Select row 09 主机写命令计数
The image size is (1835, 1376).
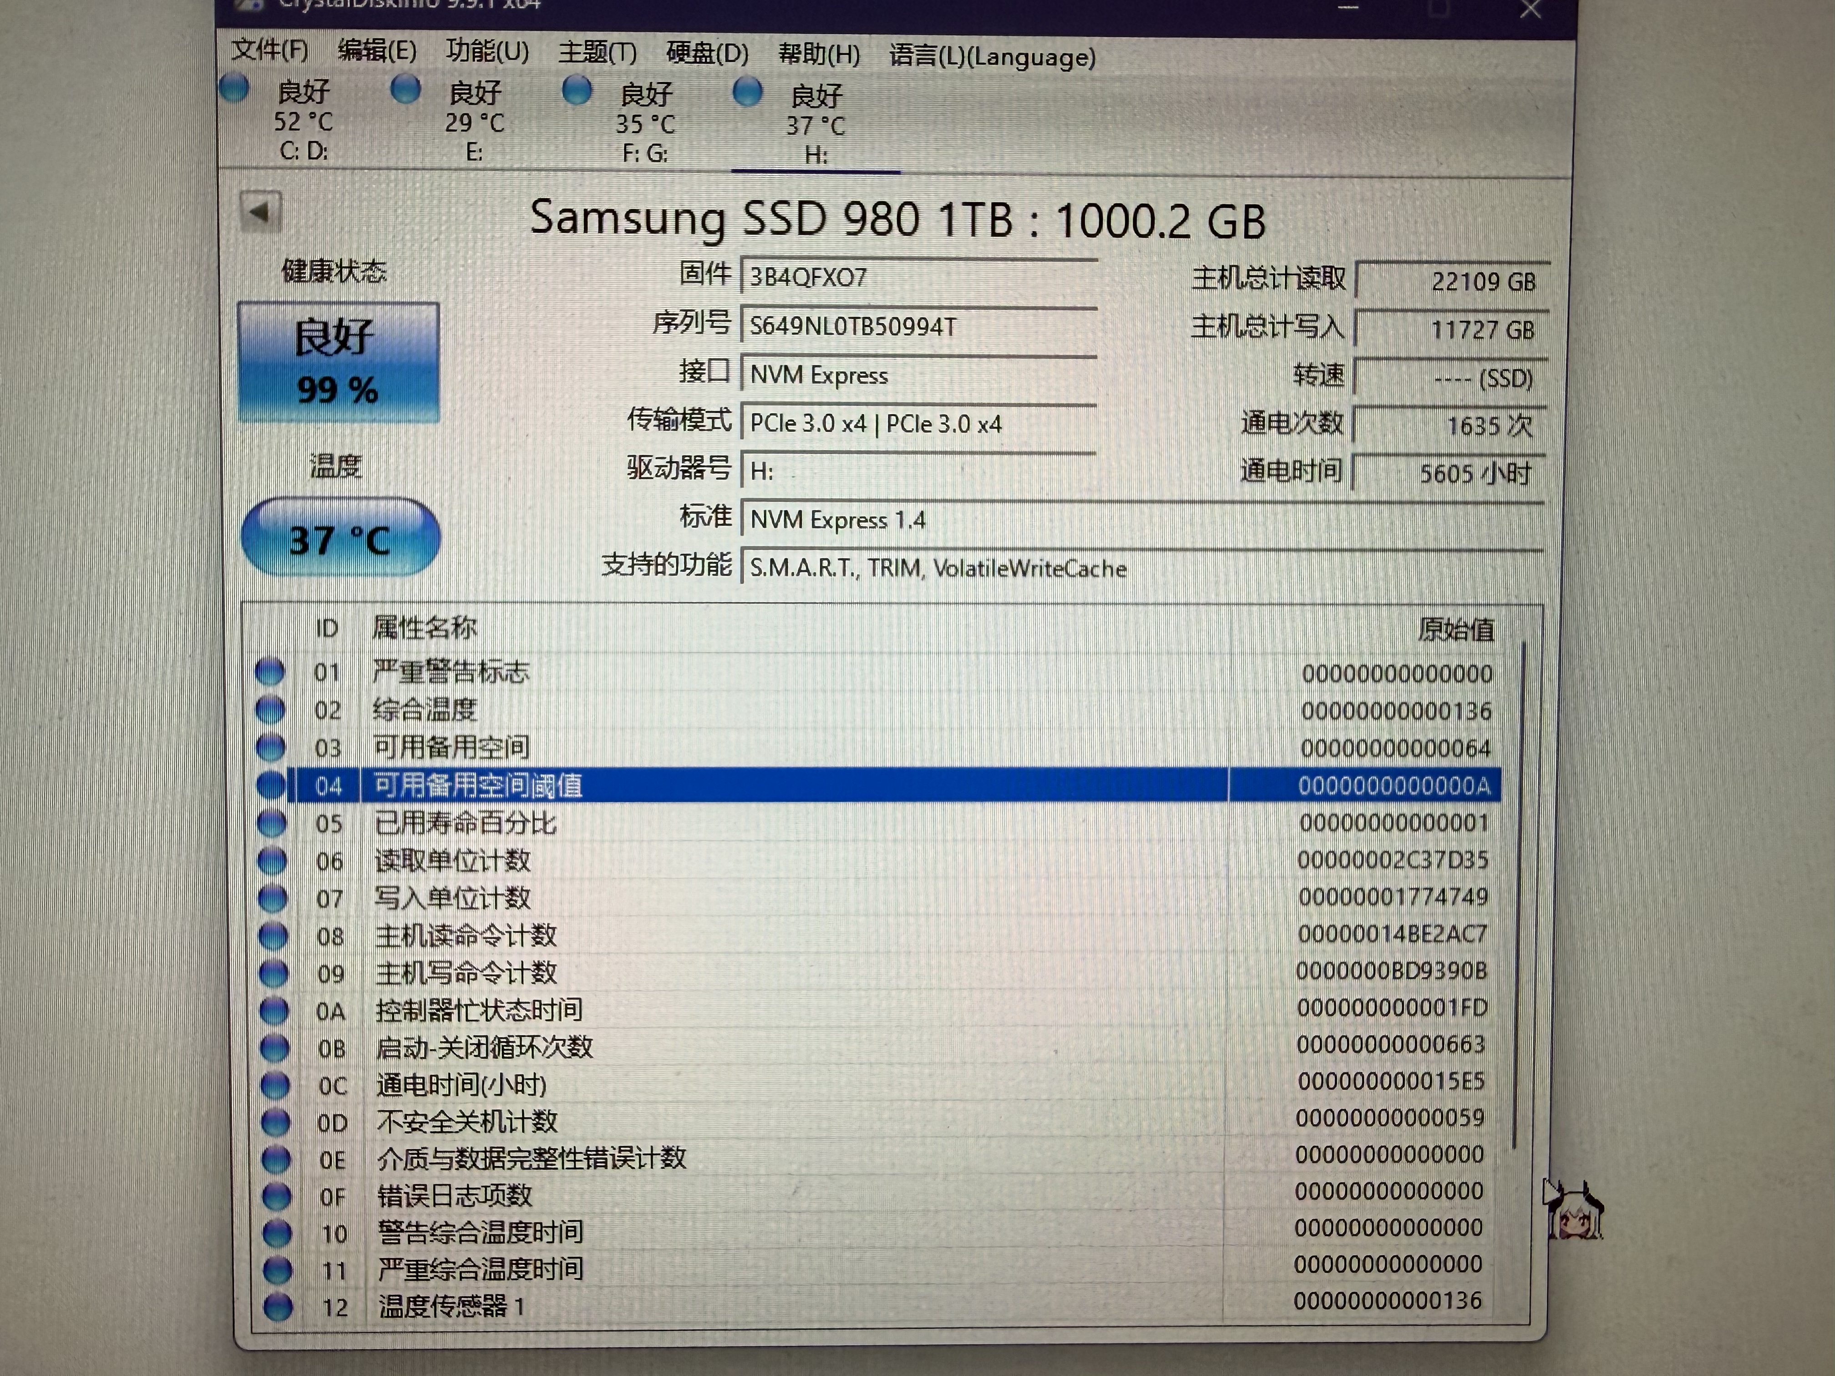click(877, 972)
